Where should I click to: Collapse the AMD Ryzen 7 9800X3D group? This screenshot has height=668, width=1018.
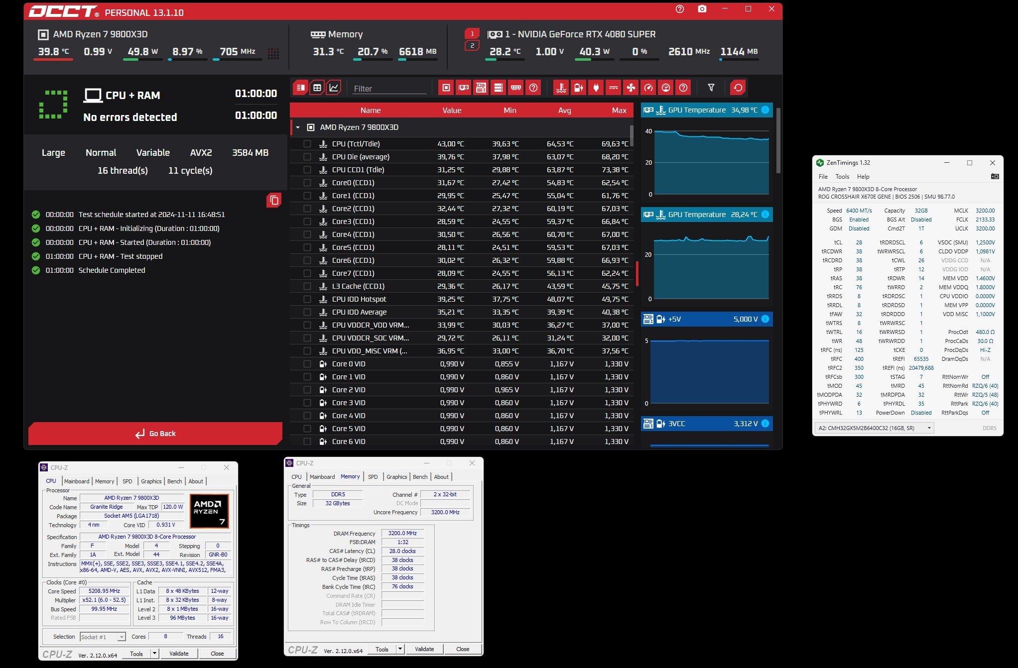[x=298, y=127]
